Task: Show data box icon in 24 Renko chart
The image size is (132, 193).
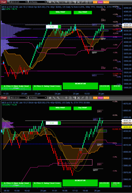Action: click(x=70, y=2)
